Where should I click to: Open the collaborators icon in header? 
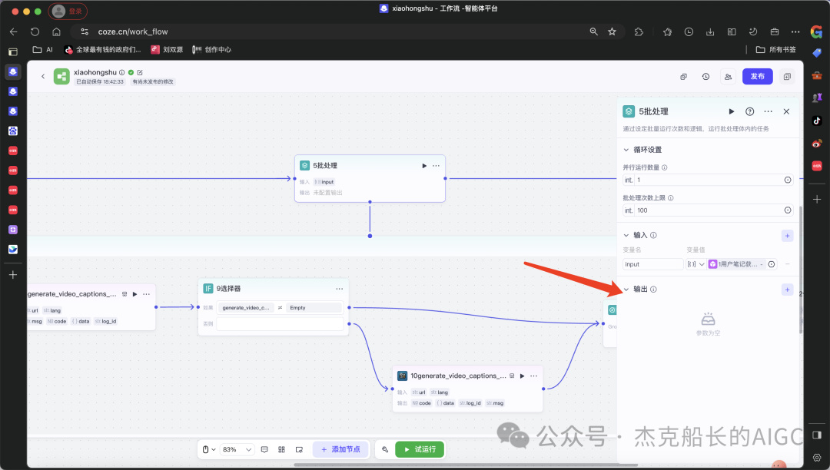pyautogui.click(x=728, y=77)
